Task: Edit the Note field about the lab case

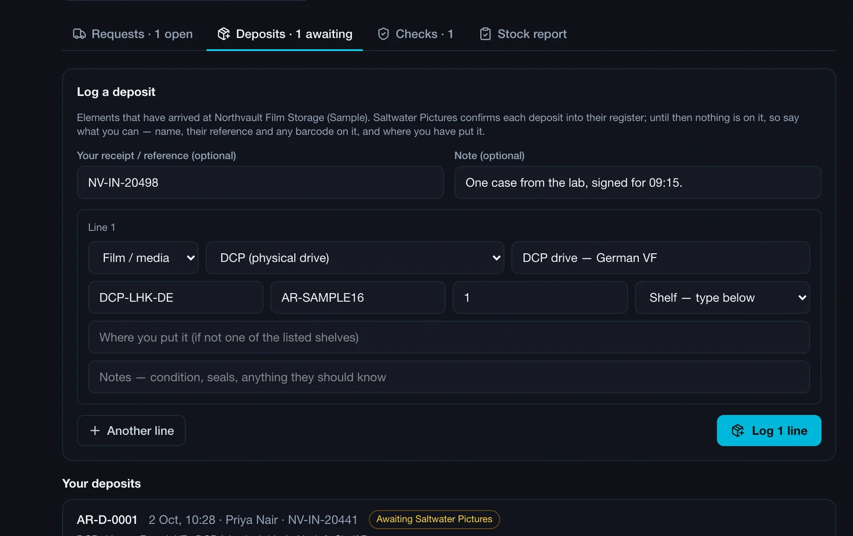Action: [638, 183]
